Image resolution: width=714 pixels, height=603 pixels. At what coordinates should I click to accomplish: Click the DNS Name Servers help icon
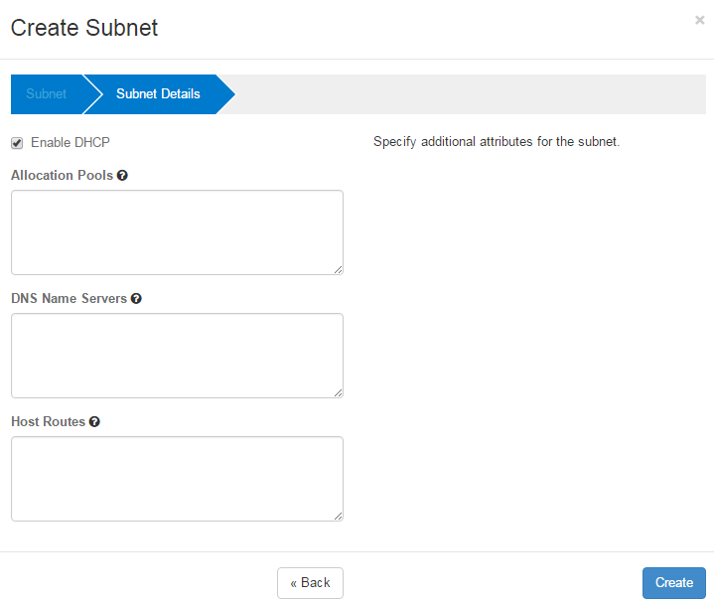[136, 299]
